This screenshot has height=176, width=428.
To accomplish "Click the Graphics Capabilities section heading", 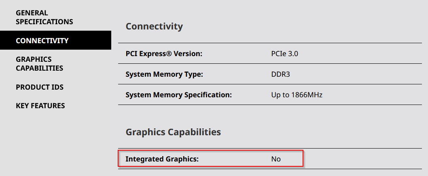I will coord(173,132).
